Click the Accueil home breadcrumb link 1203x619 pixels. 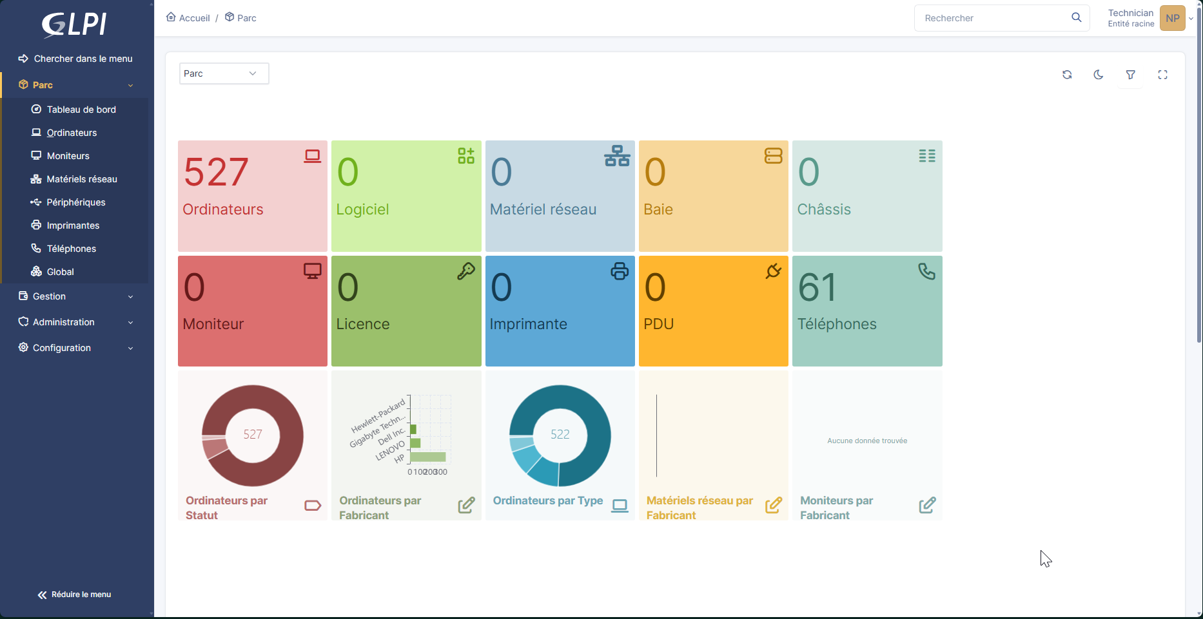tap(188, 18)
